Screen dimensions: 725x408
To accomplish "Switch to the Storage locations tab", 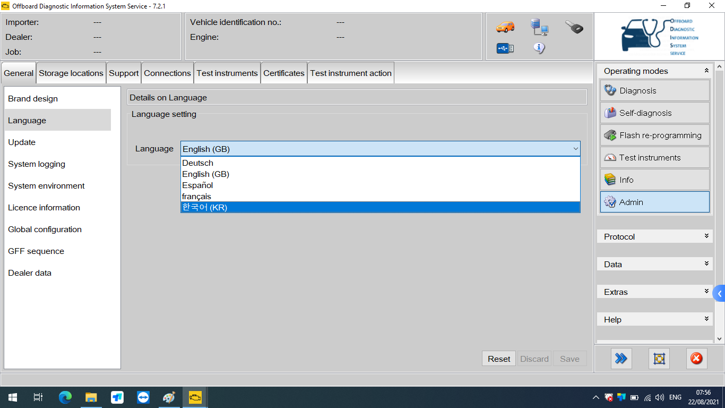I will point(71,73).
